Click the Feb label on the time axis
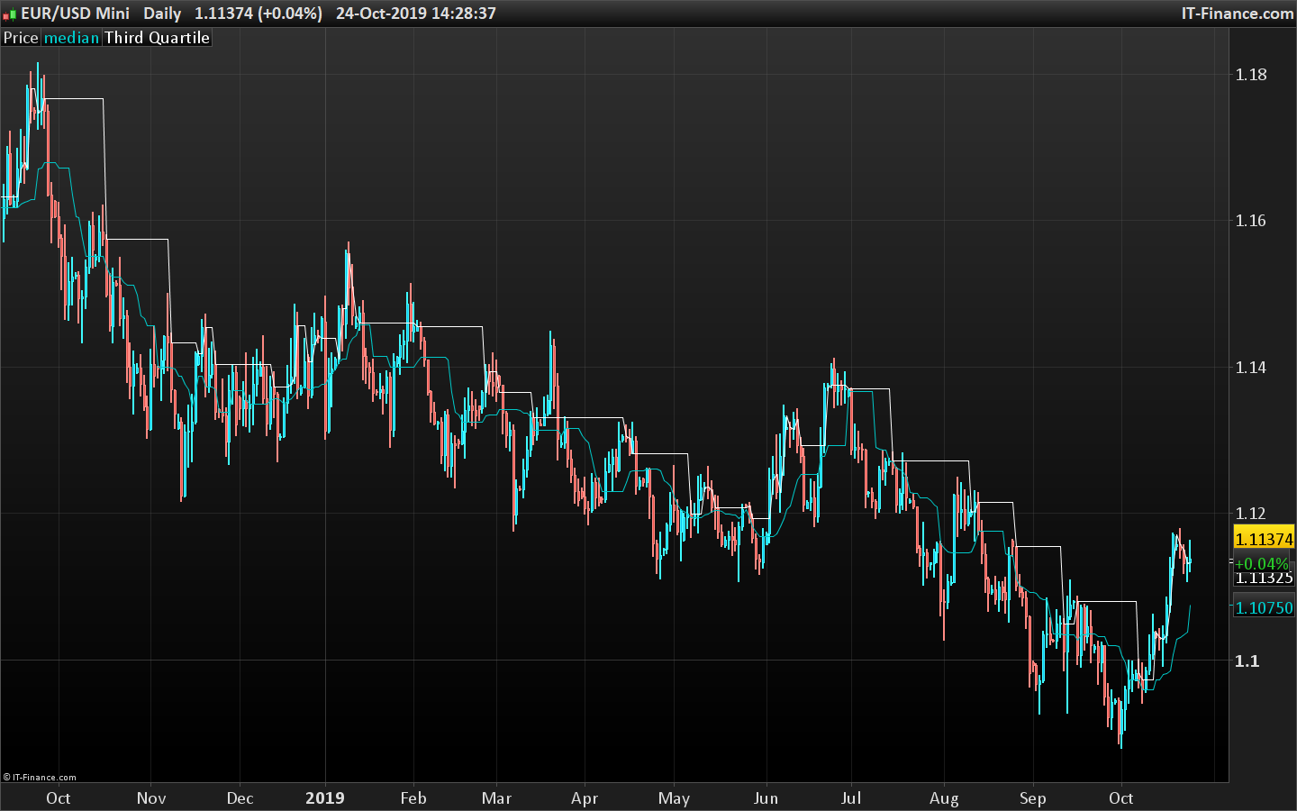This screenshot has height=811, width=1297. pyautogui.click(x=413, y=798)
